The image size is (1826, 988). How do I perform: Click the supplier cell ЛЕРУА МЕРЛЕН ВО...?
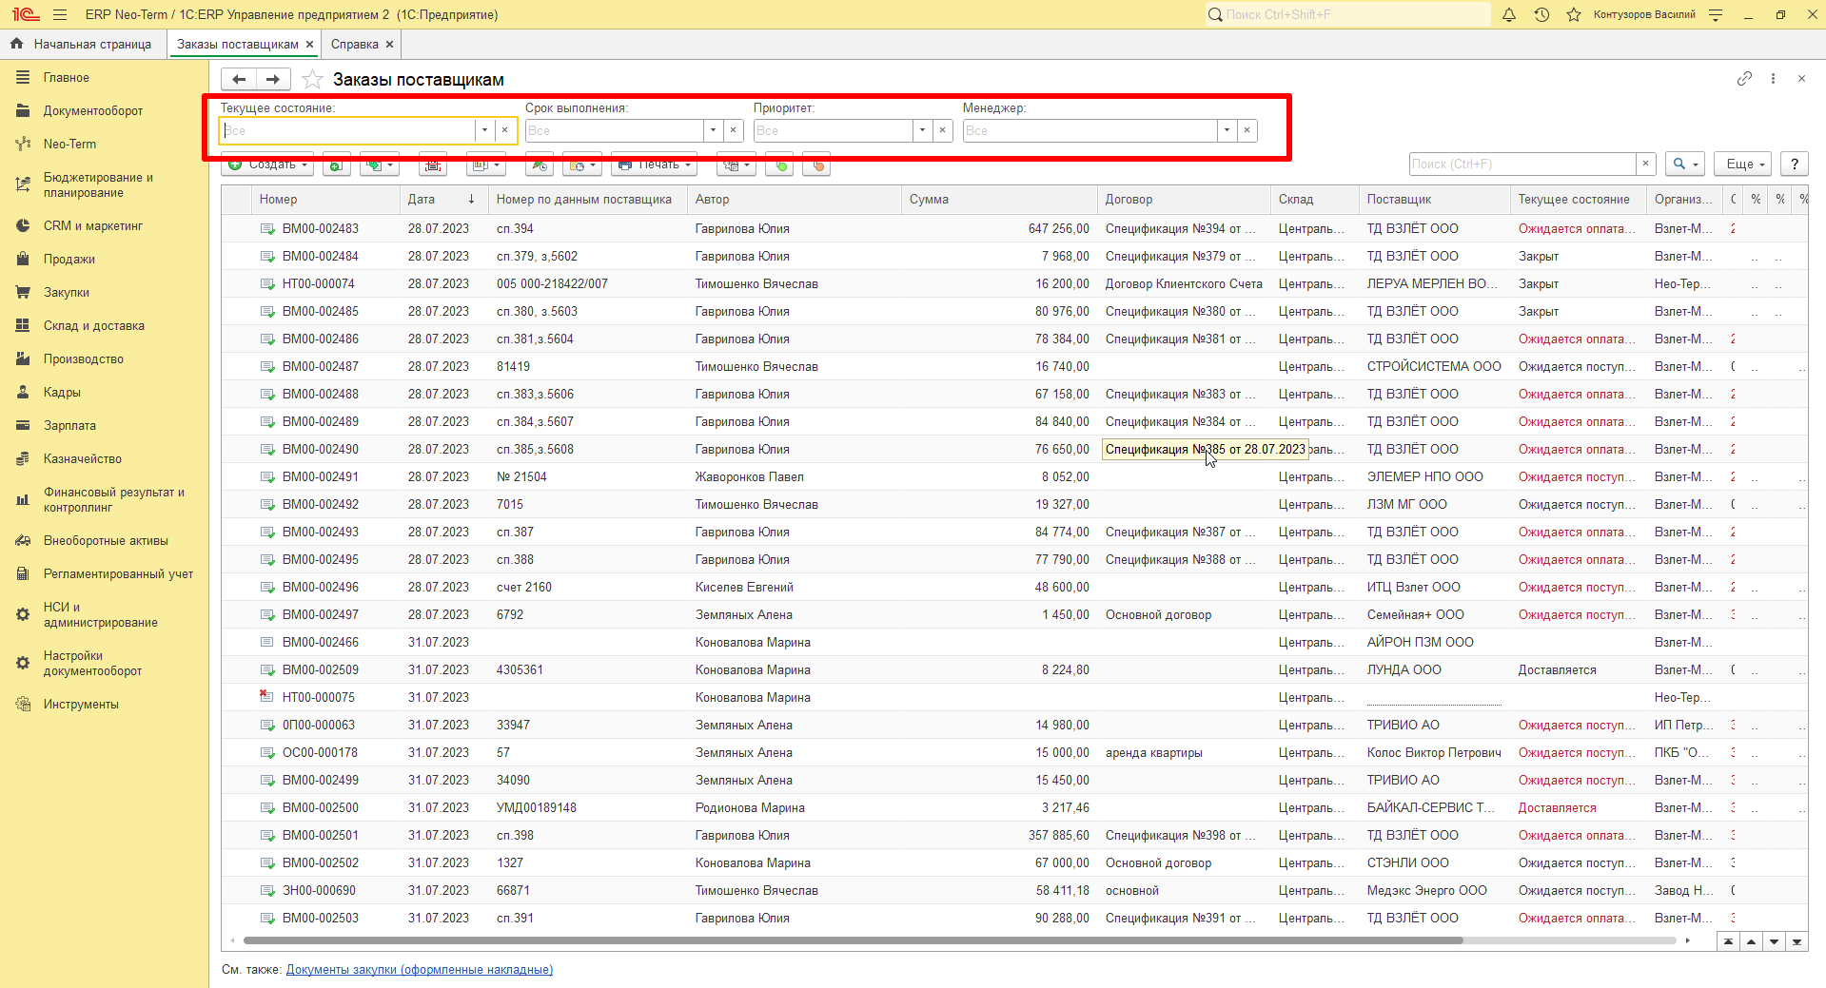click(x=1432, y=283)
